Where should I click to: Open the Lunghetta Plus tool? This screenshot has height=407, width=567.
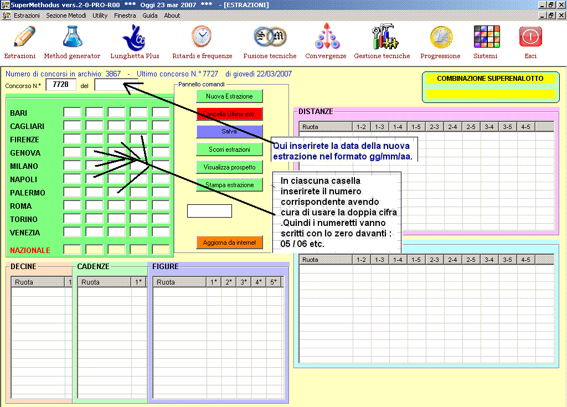point(134,37)
